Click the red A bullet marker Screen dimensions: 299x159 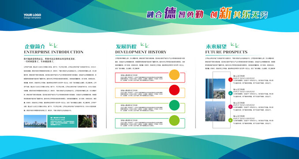(x=230, y=80)
